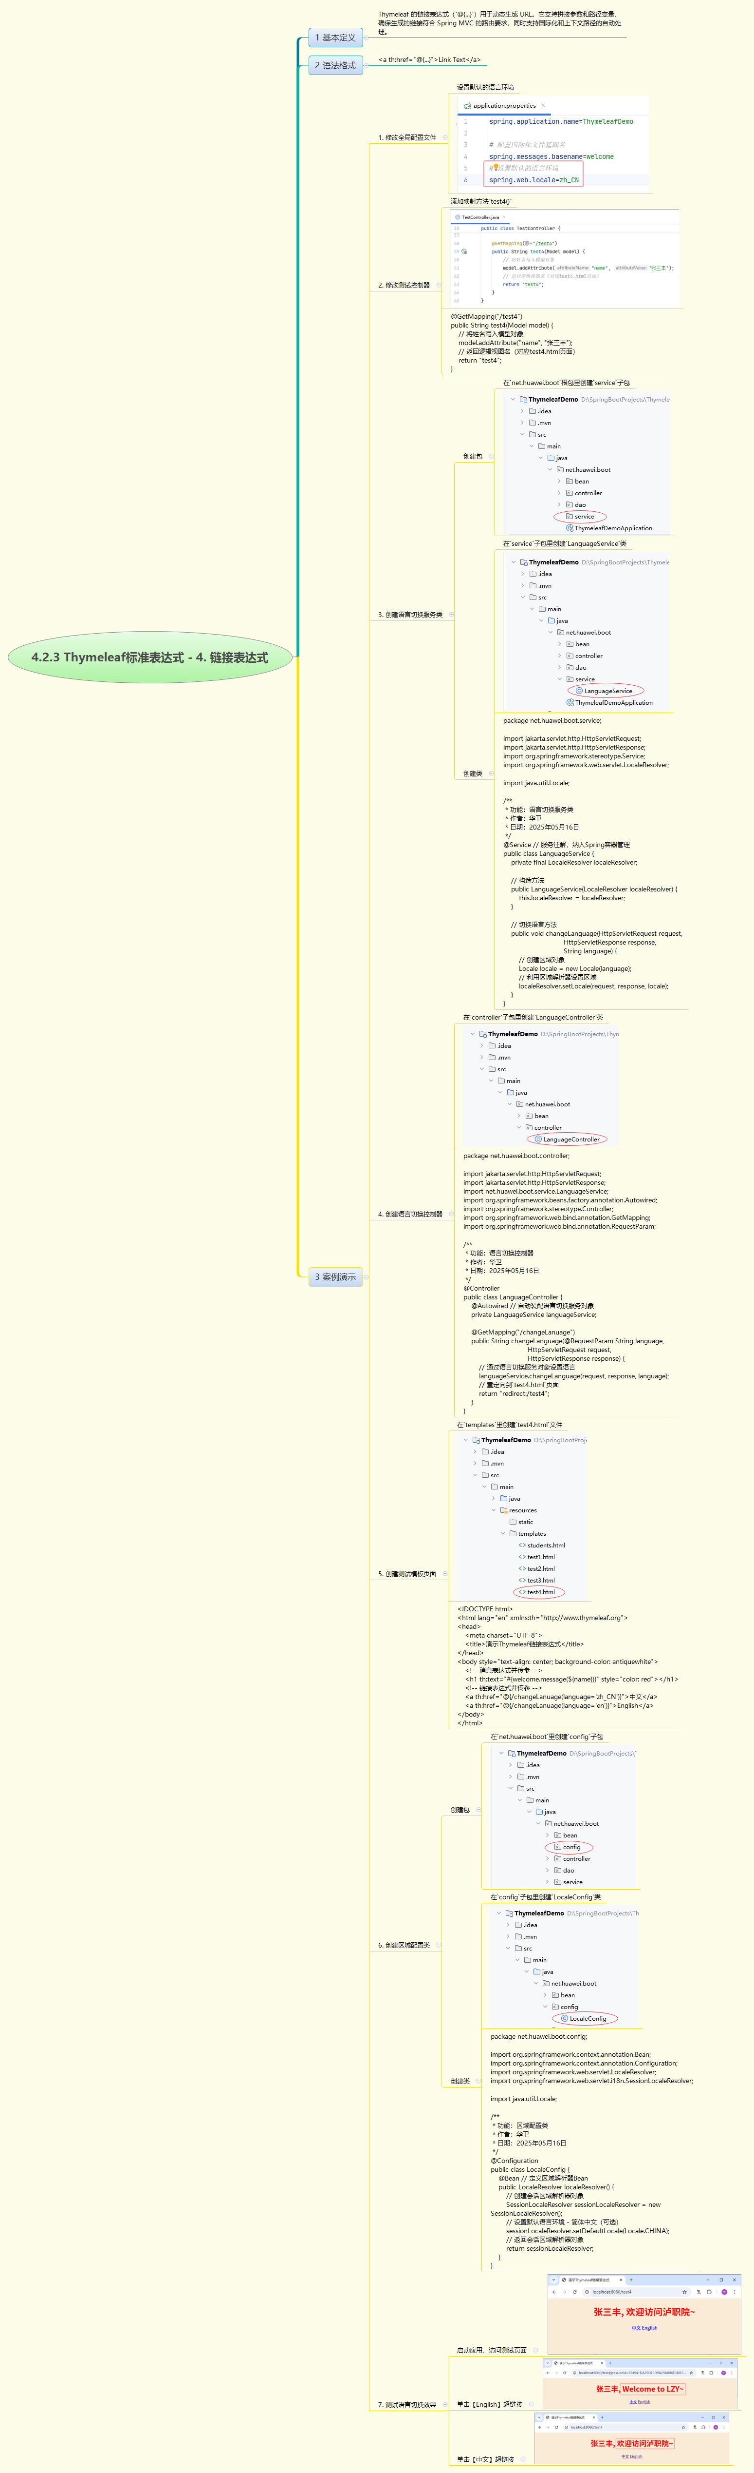Screen dimensions: 754x2473
Task: Collapse the 1. 修改全局配置文件 subtopic toggle
Action: [x=444, y=137]
